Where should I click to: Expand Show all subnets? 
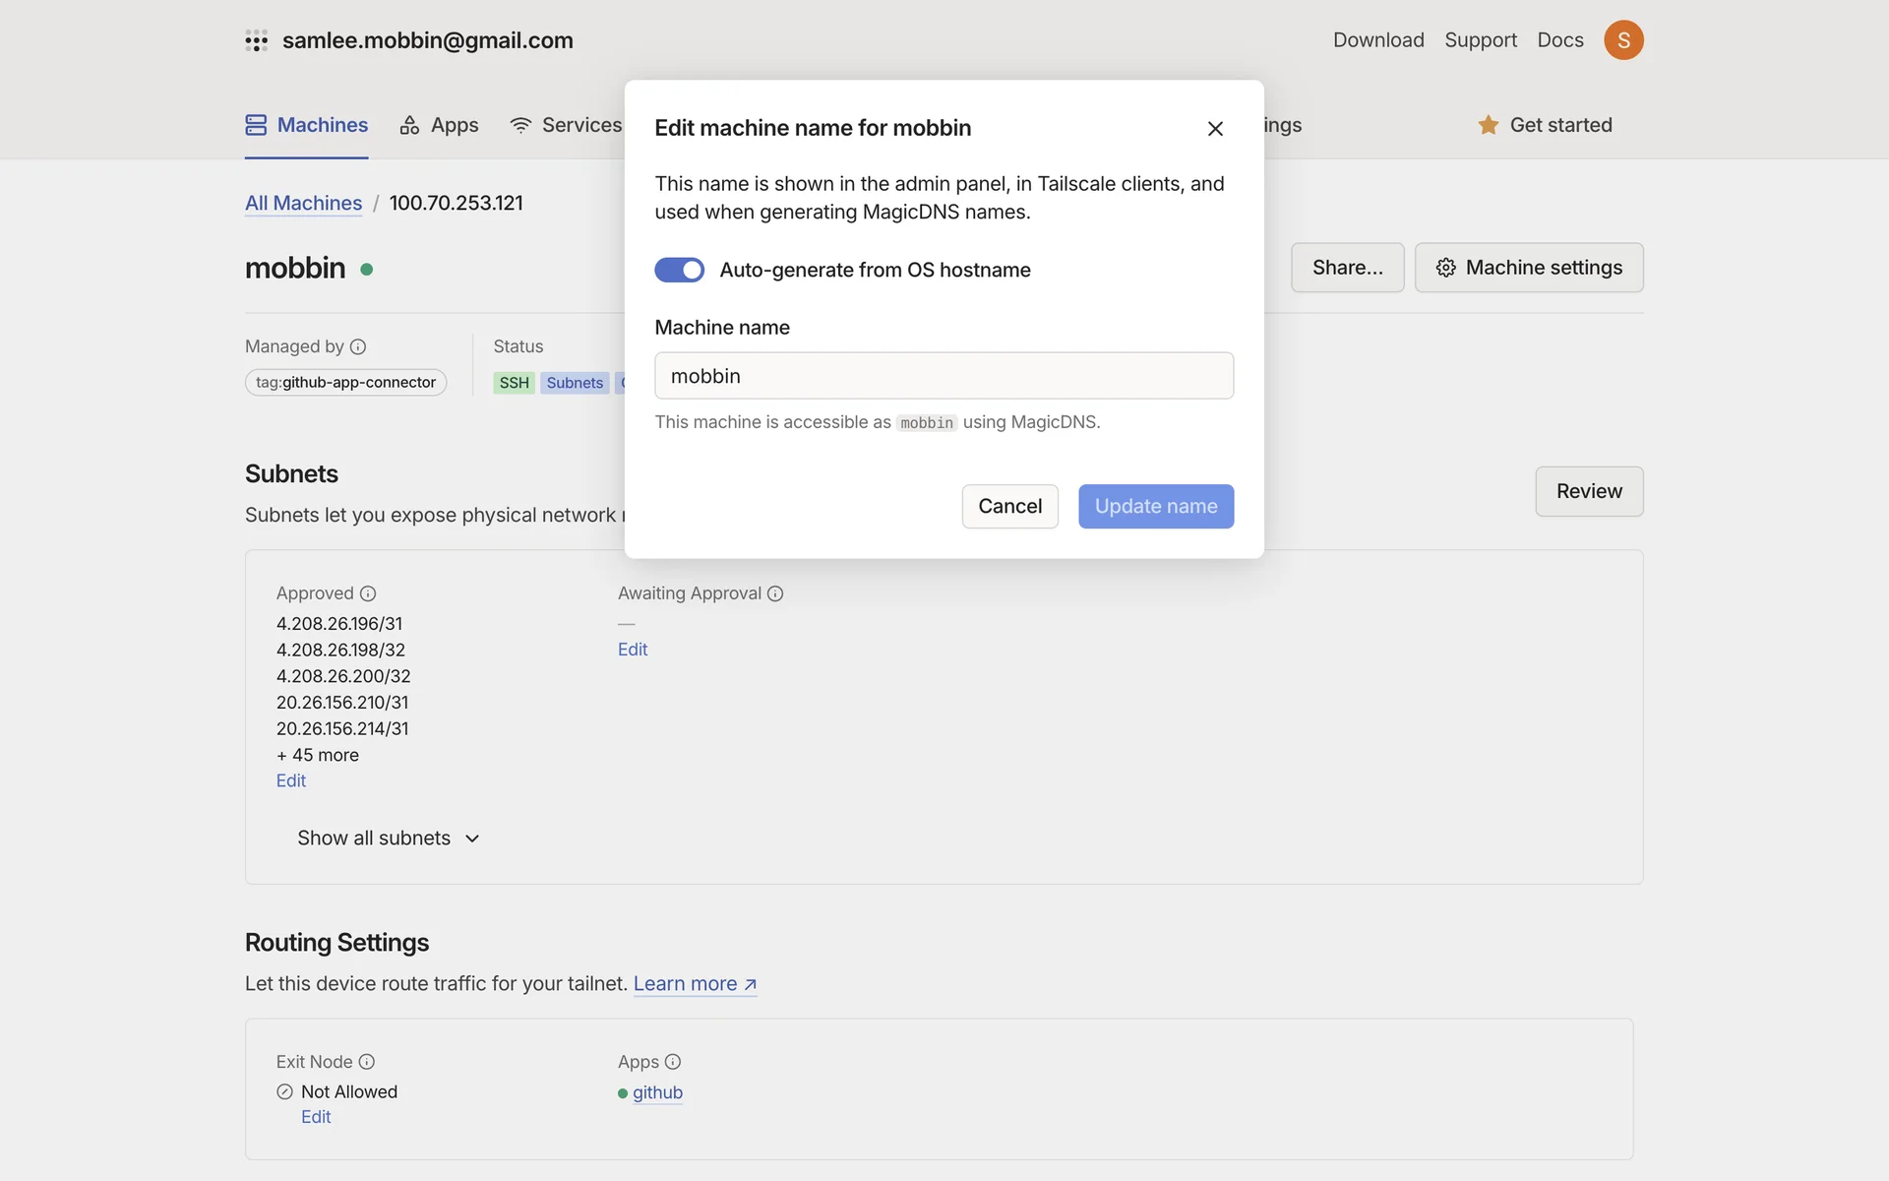[x=389, y=839]
